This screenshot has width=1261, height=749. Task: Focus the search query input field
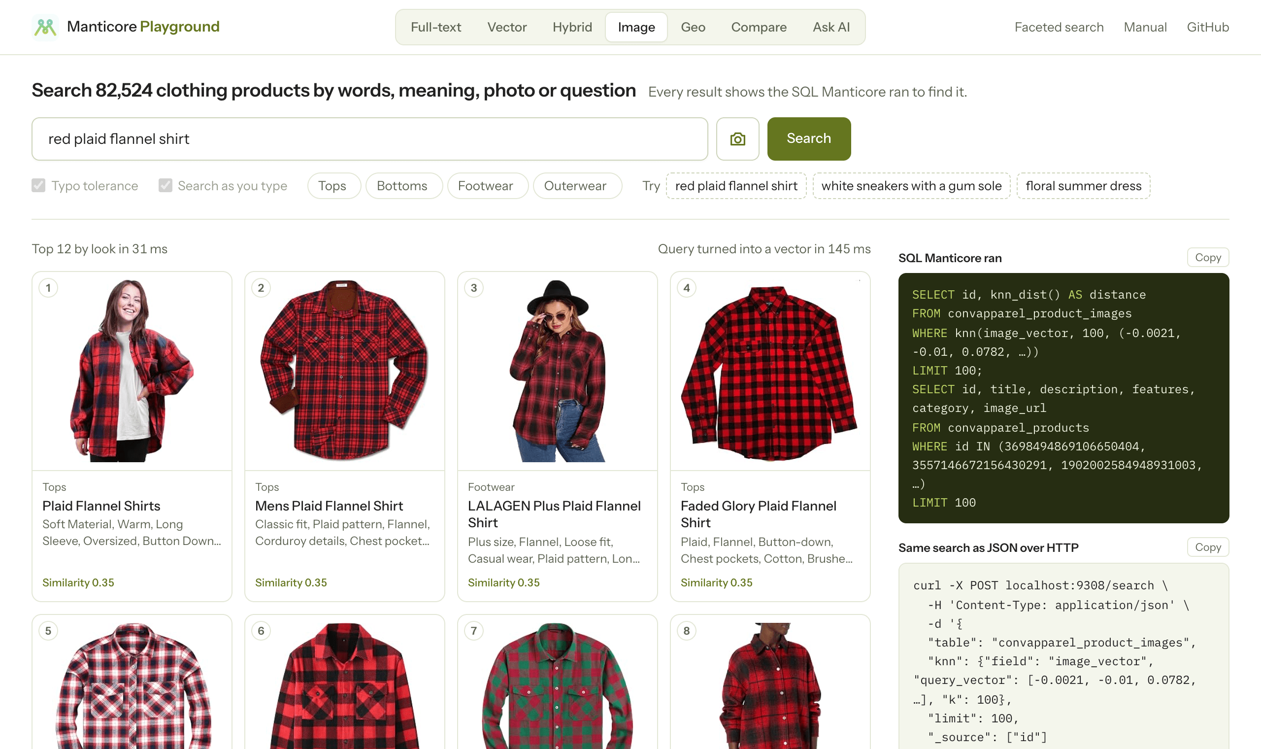tap(370, 139)
